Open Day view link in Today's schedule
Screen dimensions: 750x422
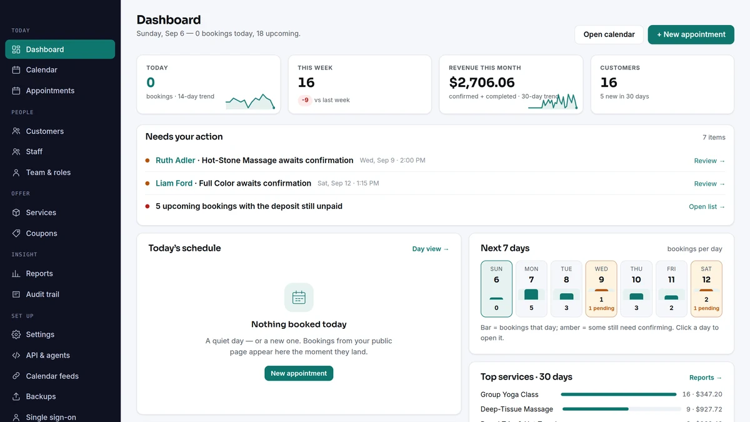click(431, 249)
